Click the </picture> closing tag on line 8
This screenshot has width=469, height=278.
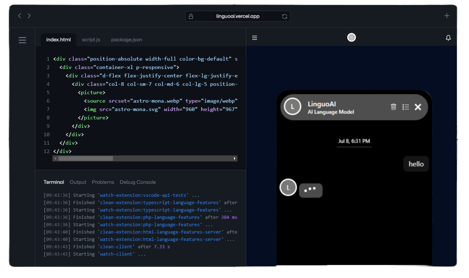click(x=93, y=118)
